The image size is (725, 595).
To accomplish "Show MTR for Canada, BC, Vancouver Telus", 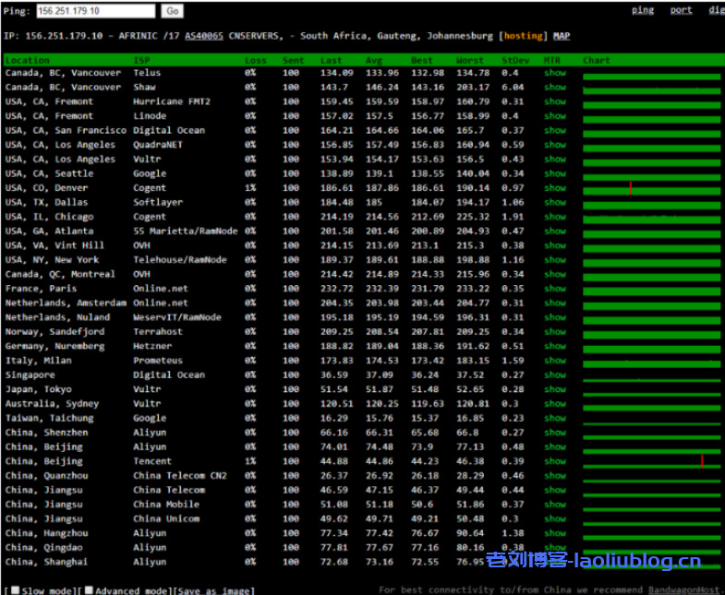I will tap(554, 73).
